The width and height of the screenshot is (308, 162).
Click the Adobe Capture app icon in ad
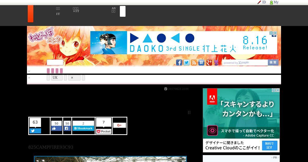213,131
